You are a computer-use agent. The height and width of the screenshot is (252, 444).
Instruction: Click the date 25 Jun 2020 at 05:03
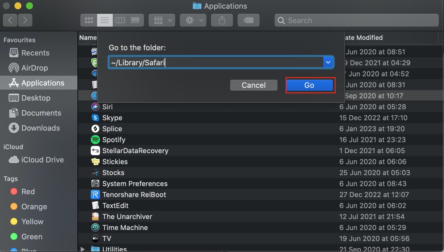[375, 173]
